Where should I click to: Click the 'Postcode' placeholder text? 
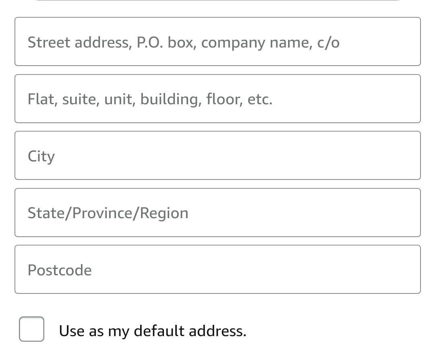pyautogui.click(x=60, y=270)
